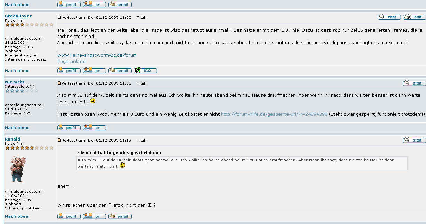Click the ICQ button under GreenRover's post

(x=145, y=71)
